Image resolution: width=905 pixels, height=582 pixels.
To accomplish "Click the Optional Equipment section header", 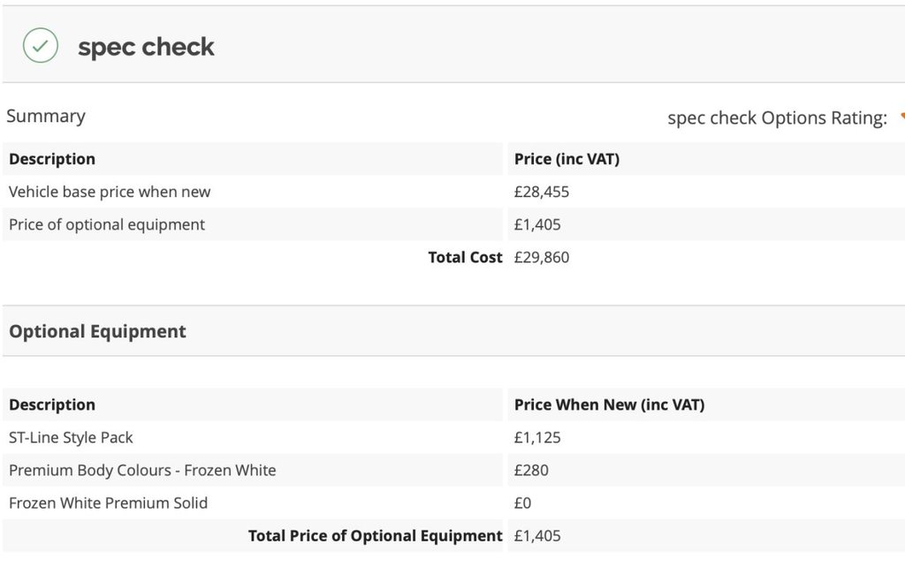I will pyautogui.click(x=97, y=331).
